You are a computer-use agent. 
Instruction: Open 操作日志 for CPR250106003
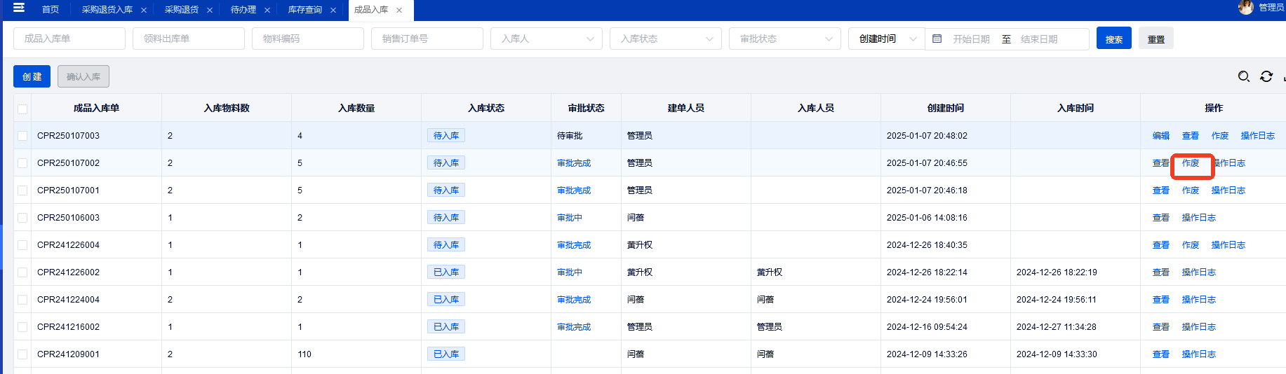(x=1199, y=218)
